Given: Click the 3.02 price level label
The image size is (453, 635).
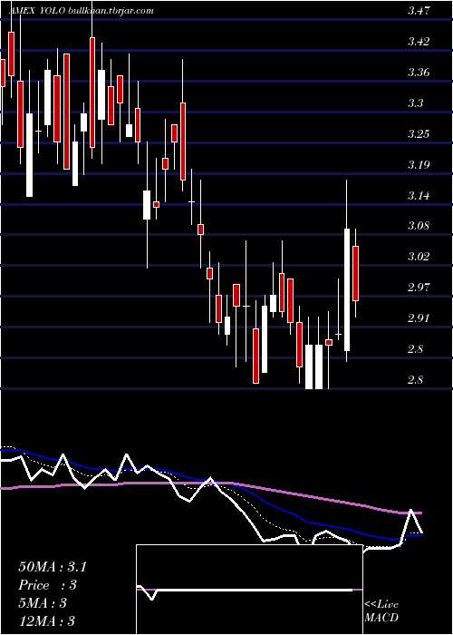Looking at the screenshot, I should pos(419,257).
